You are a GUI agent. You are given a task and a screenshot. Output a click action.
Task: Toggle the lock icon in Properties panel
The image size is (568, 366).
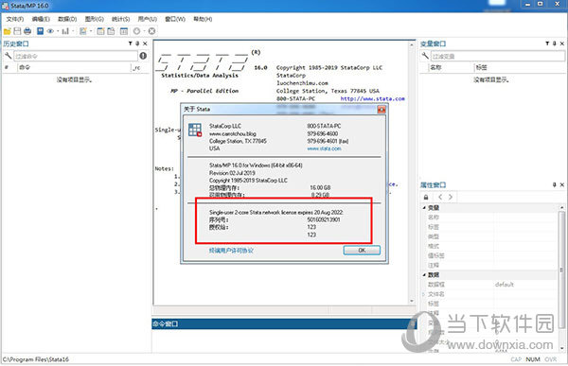click(x=426, y=198)
